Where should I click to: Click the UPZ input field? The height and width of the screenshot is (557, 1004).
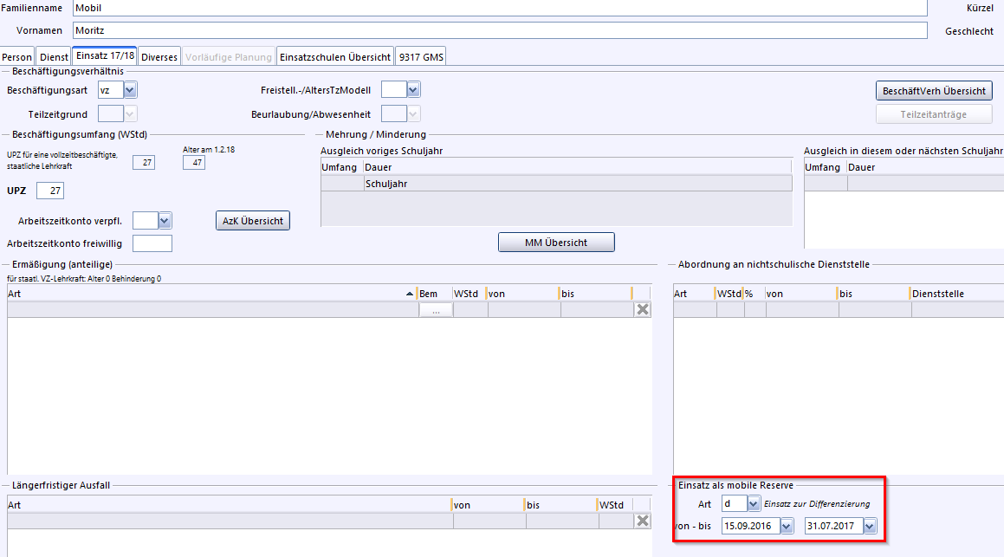50,191
